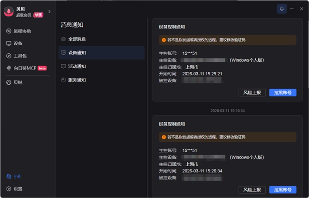Open the 活动通知 category
Screen dimensions: 309x198
(x=77, y=66)
